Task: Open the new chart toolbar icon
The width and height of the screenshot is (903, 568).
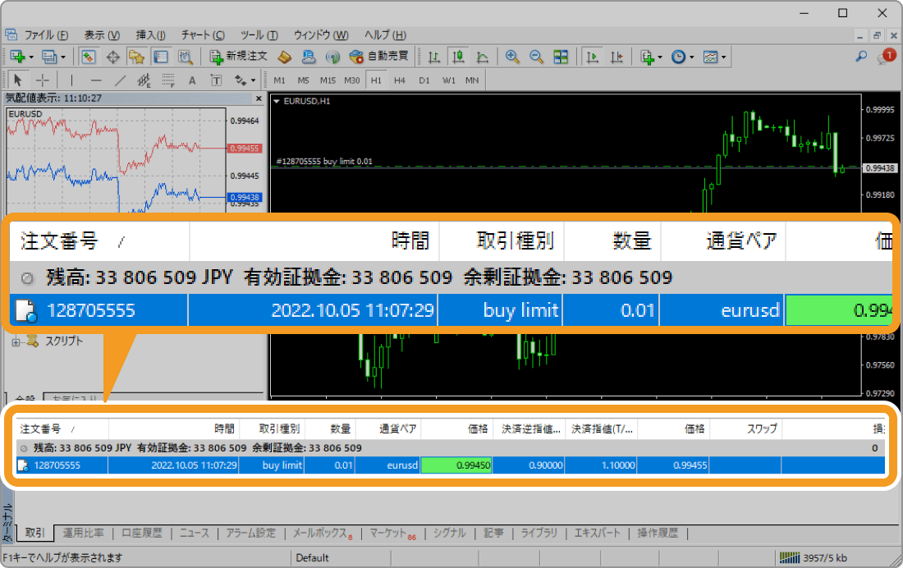Action: [x=21, y=57]
